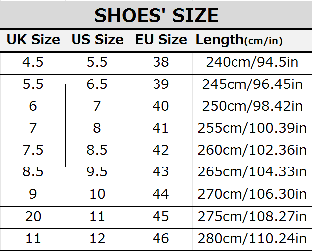Click the Length(cm/in) column header
This screenshot has height=251, width=312.
point(252,40)
